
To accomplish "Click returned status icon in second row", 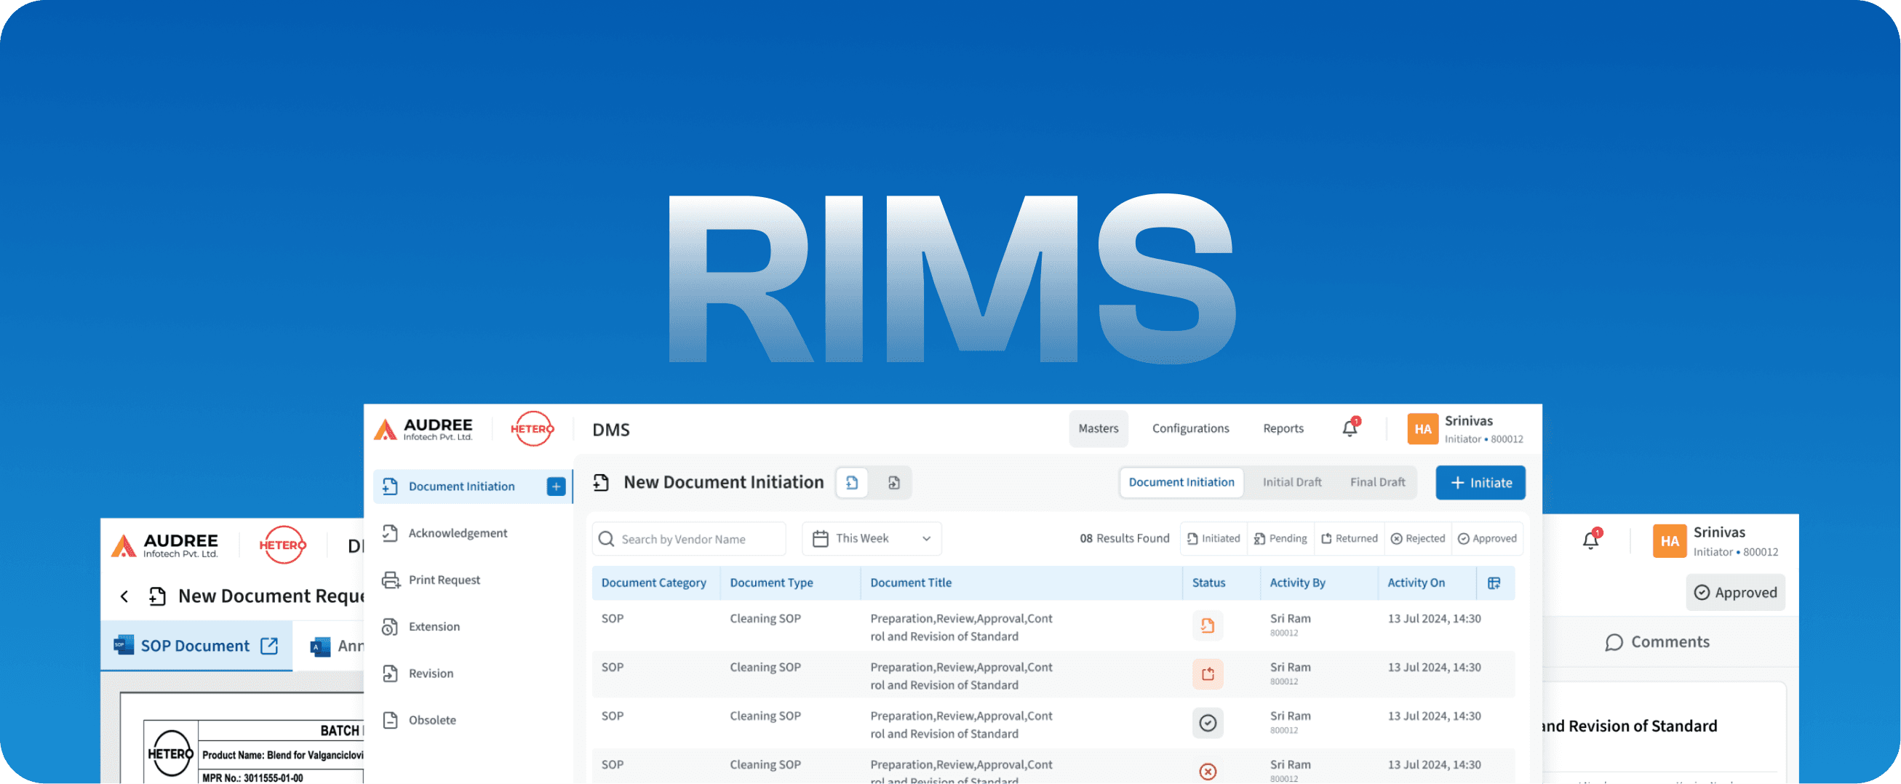I will pos(1207,675).
